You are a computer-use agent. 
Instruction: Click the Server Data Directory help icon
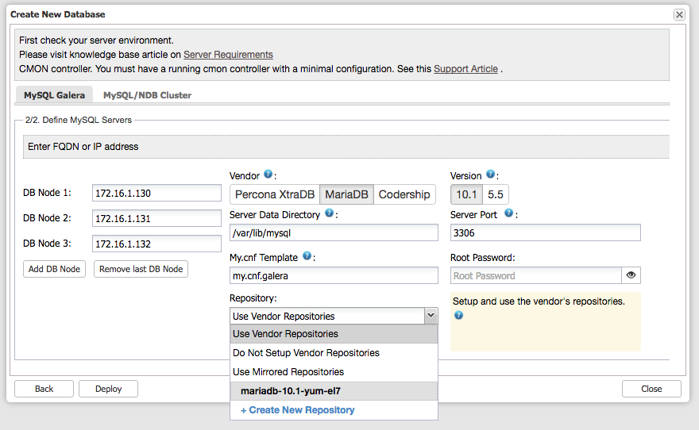pos(329,213)
